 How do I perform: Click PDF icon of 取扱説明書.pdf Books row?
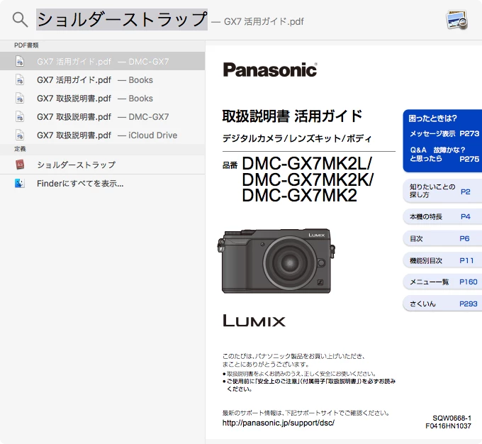pos(20,99)
